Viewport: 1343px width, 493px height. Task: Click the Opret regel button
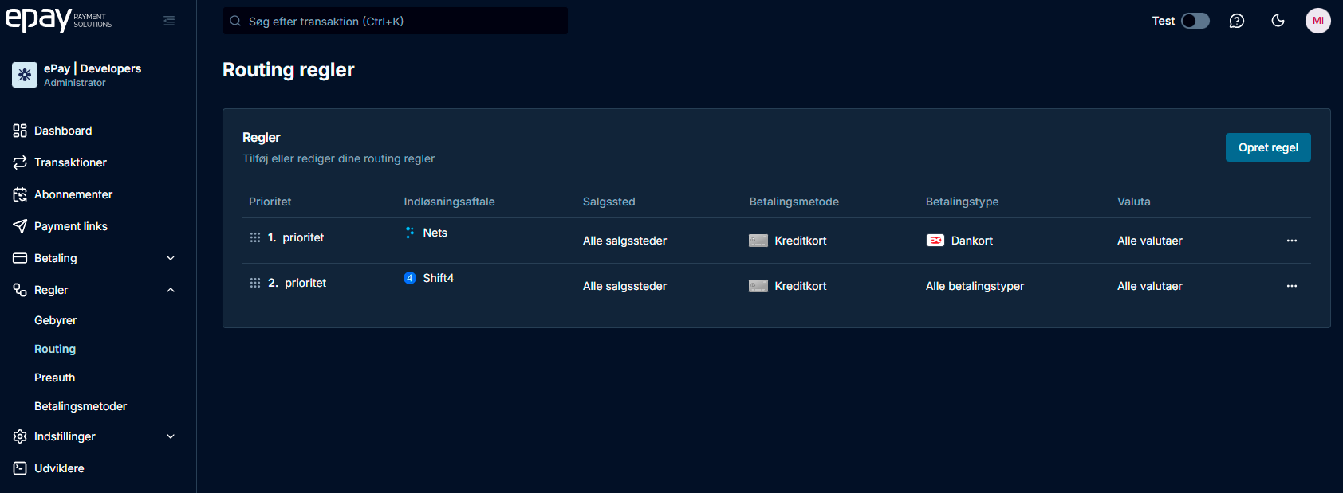click(1268, 147)
